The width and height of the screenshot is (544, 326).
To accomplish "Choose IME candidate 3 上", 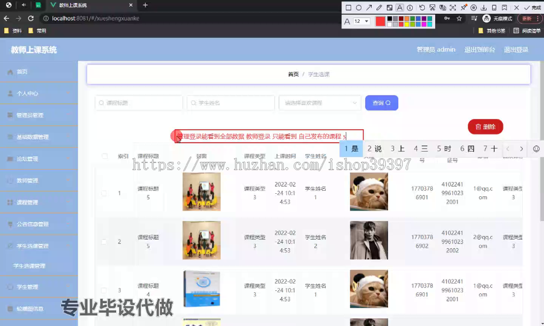I will point(398,149).
